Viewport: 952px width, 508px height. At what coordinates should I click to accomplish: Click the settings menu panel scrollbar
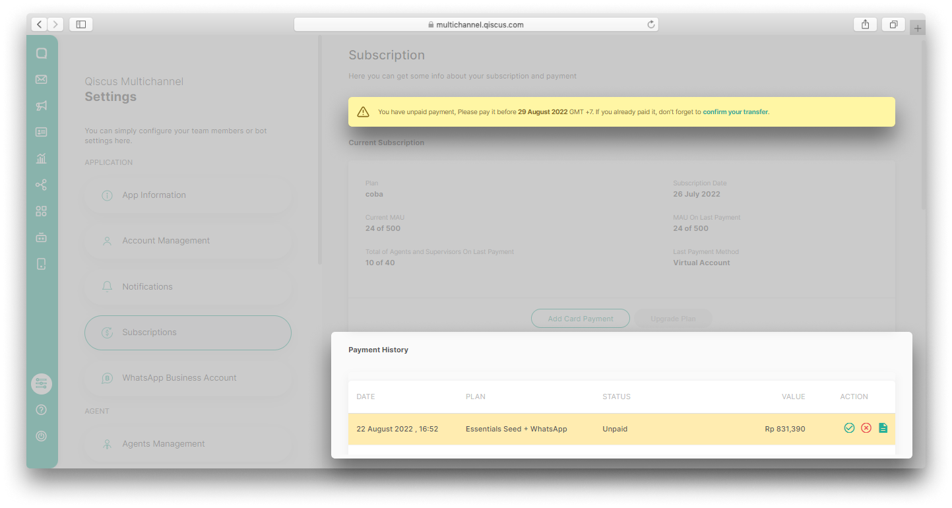320,150
